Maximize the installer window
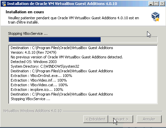This screenshot has width=166, height=128. coord(156,4)
